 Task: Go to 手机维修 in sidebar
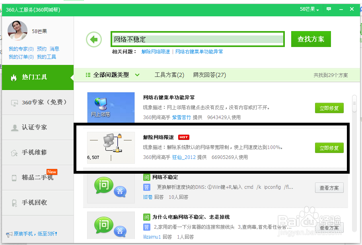pyautogui.click(x=38, y=153)
